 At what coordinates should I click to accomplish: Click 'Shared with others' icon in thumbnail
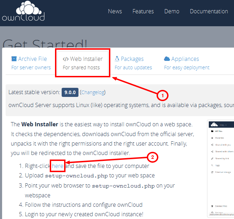(x=212, y=151)
